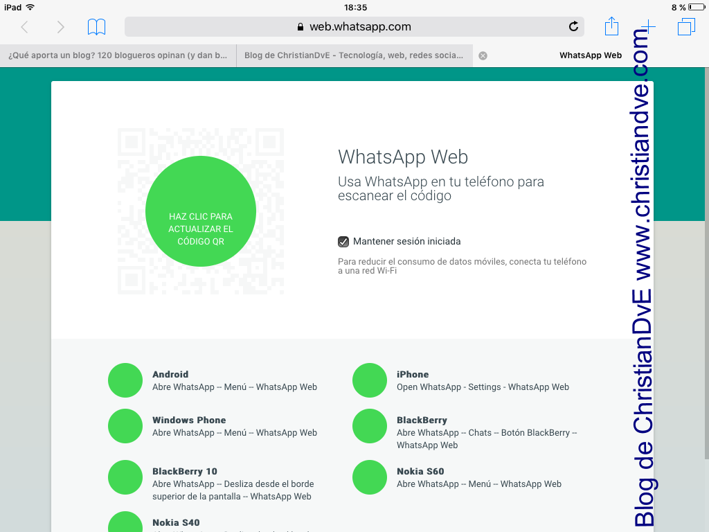Switch to the 'Blog de ChristianDvE' tab

tap(354, 55)
